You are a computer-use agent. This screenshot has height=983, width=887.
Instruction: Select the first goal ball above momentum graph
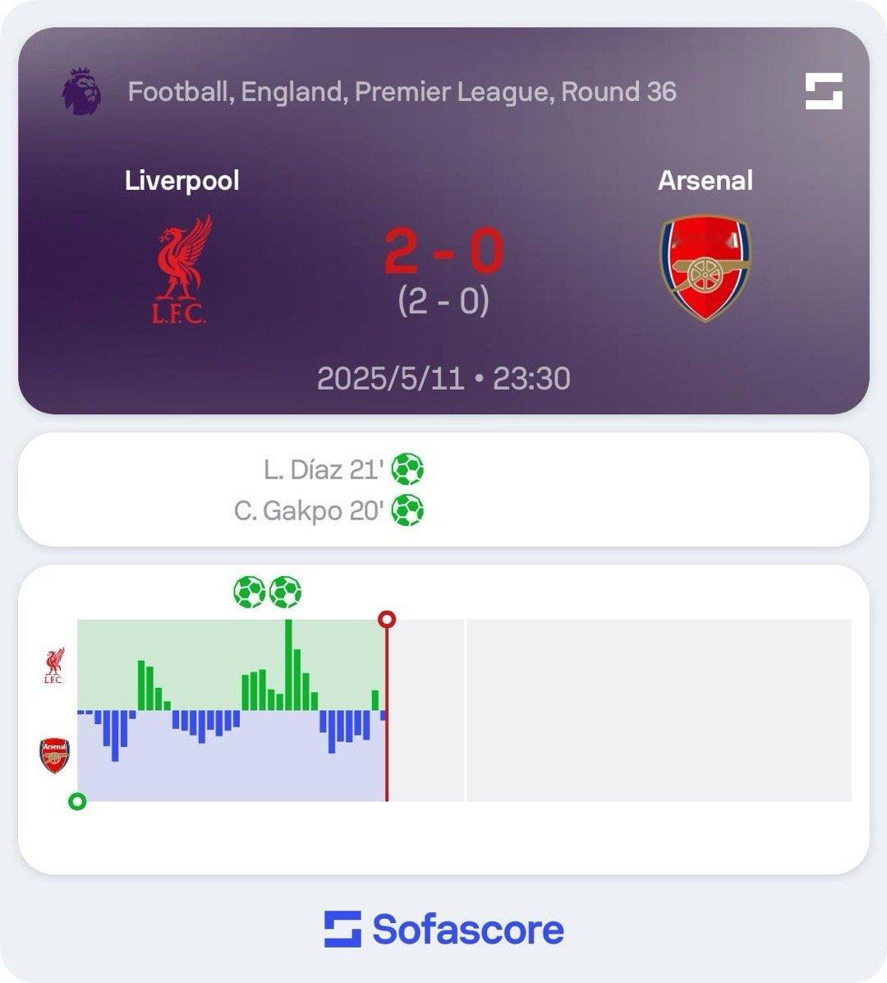point(250,592)
